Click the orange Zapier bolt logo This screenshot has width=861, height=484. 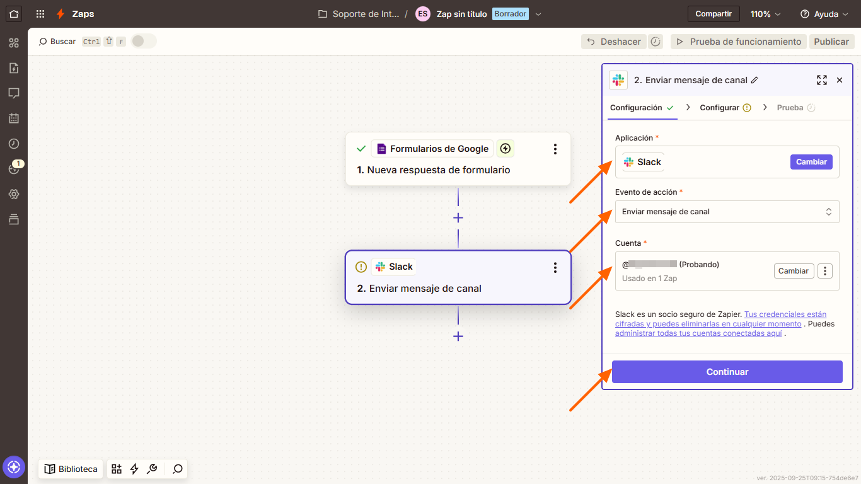tap(61, 14)
